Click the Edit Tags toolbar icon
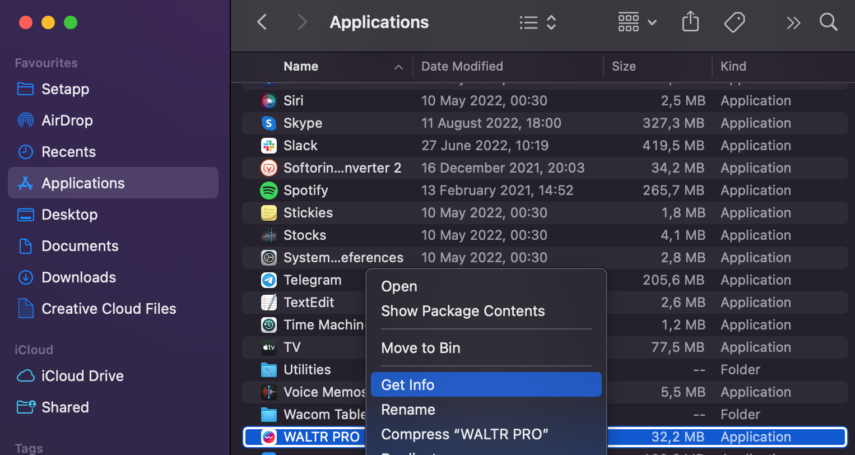 (x=734, y=22)
